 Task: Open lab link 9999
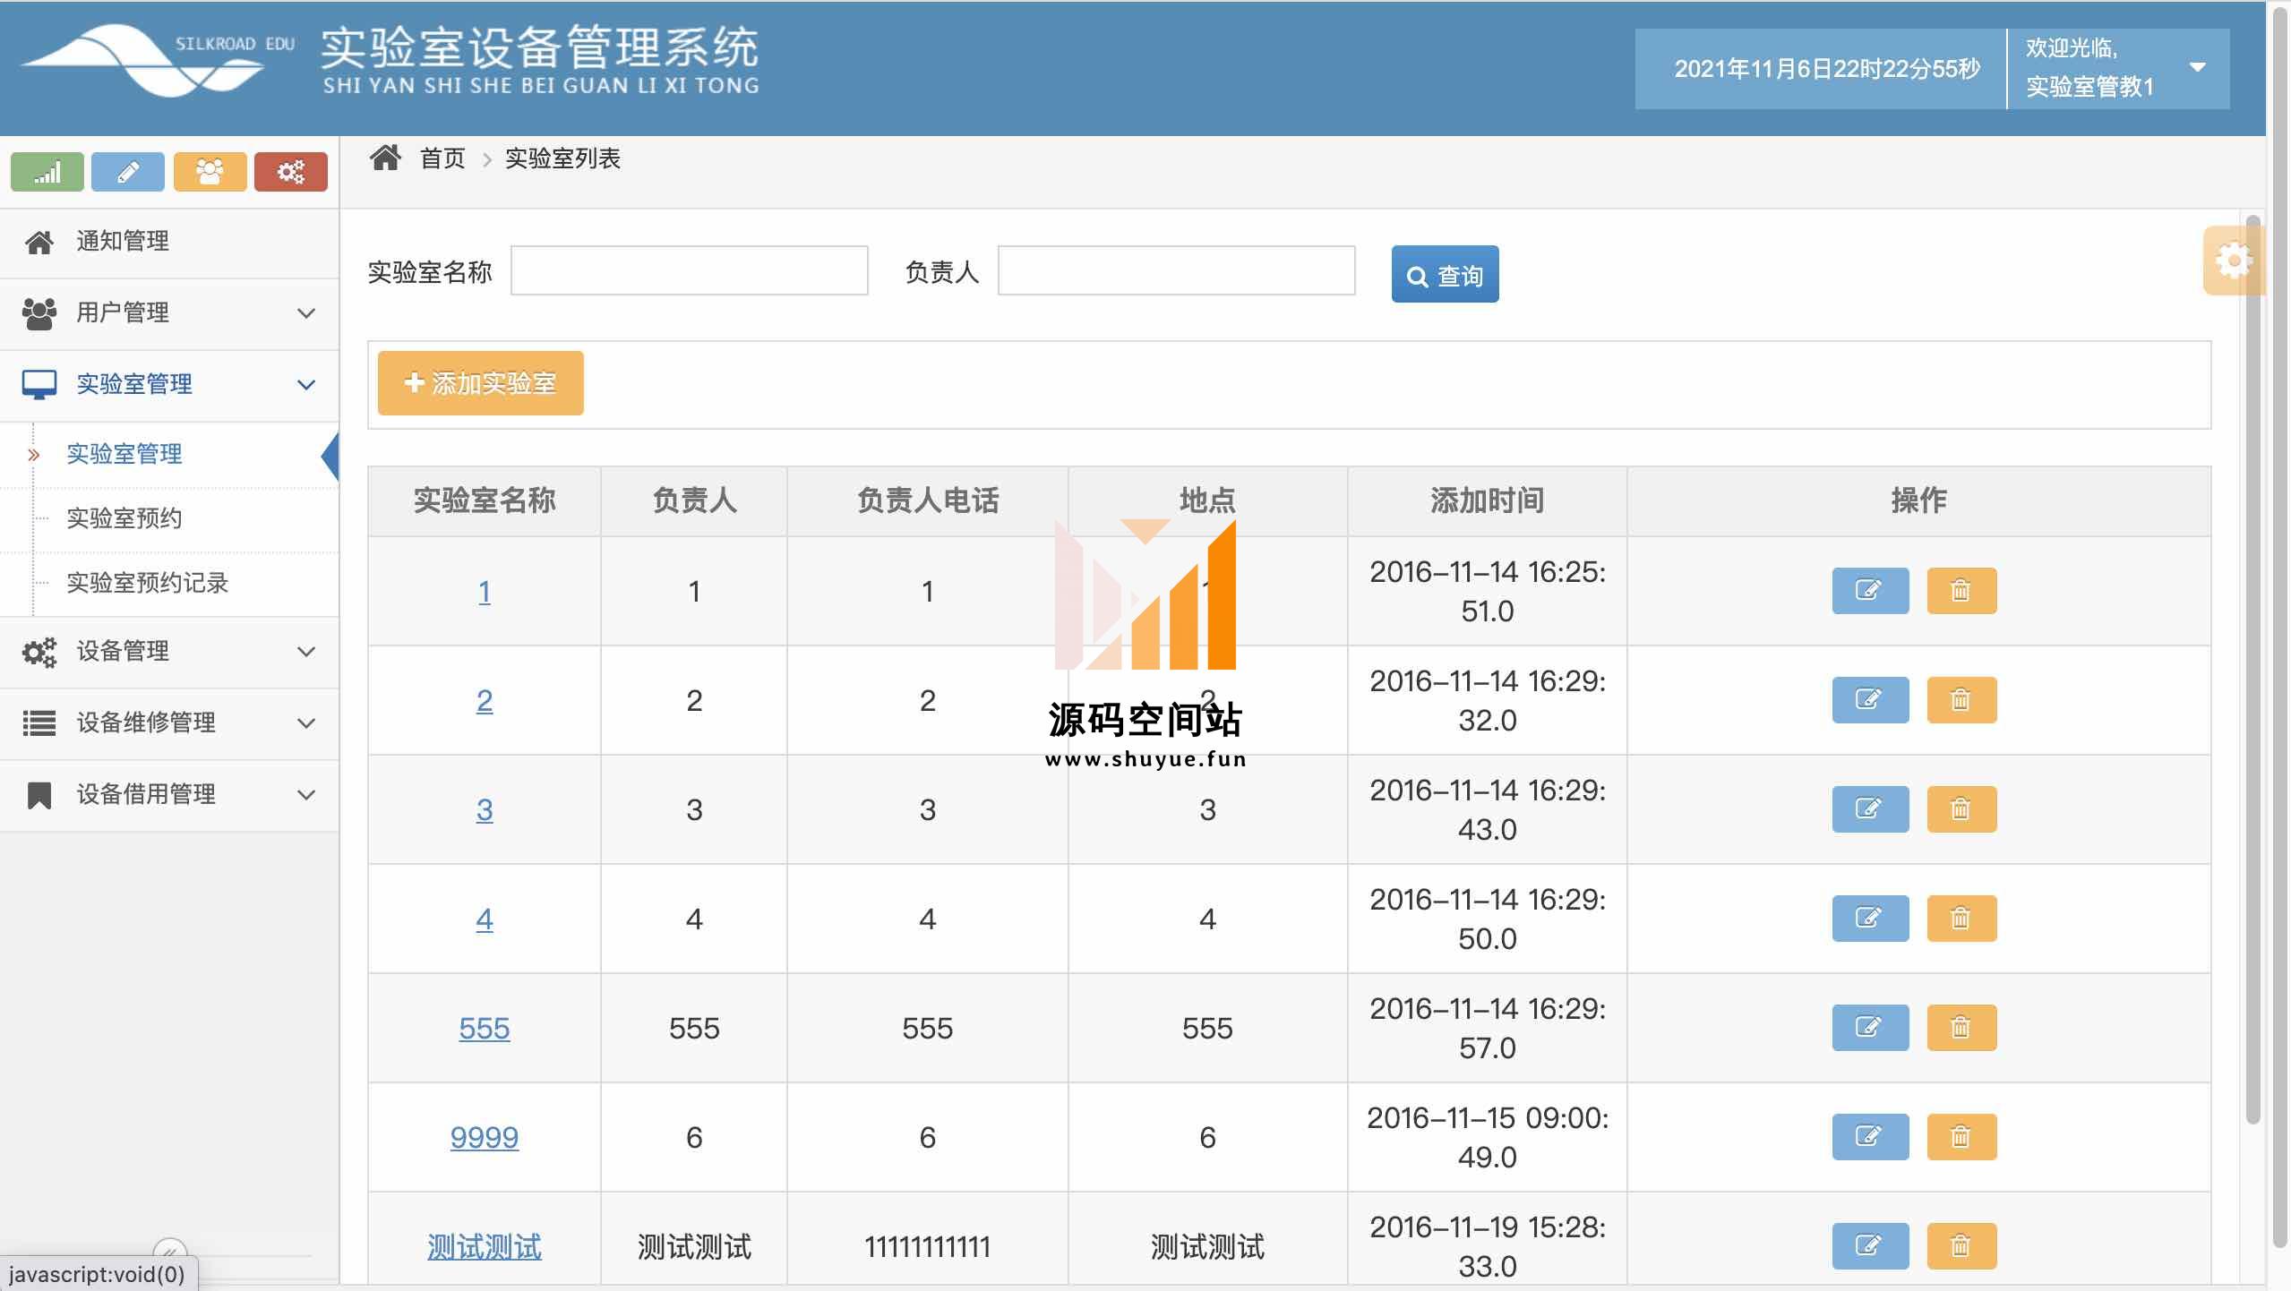click(485, 1138)
